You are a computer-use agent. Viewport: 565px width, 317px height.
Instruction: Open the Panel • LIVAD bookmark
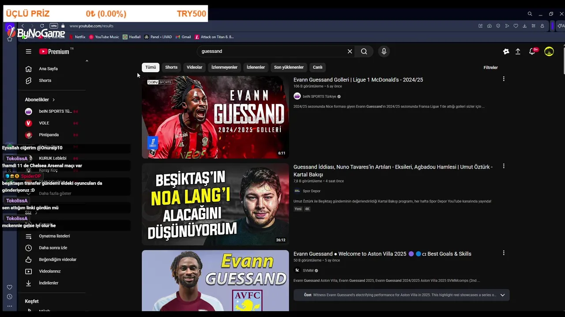[x=158, y=37]
